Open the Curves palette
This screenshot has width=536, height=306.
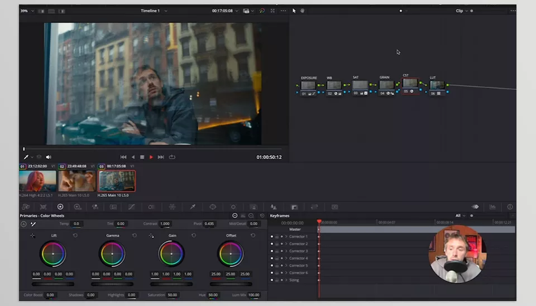131,207
